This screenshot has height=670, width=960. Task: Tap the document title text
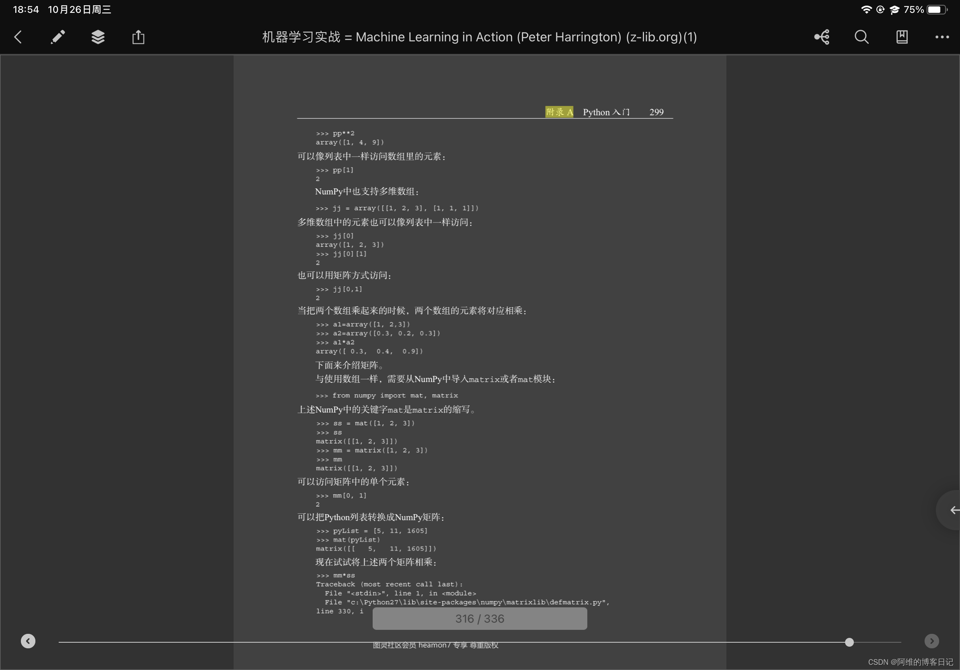(x=479, y=37)
